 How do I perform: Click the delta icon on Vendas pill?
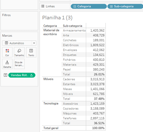31,75
